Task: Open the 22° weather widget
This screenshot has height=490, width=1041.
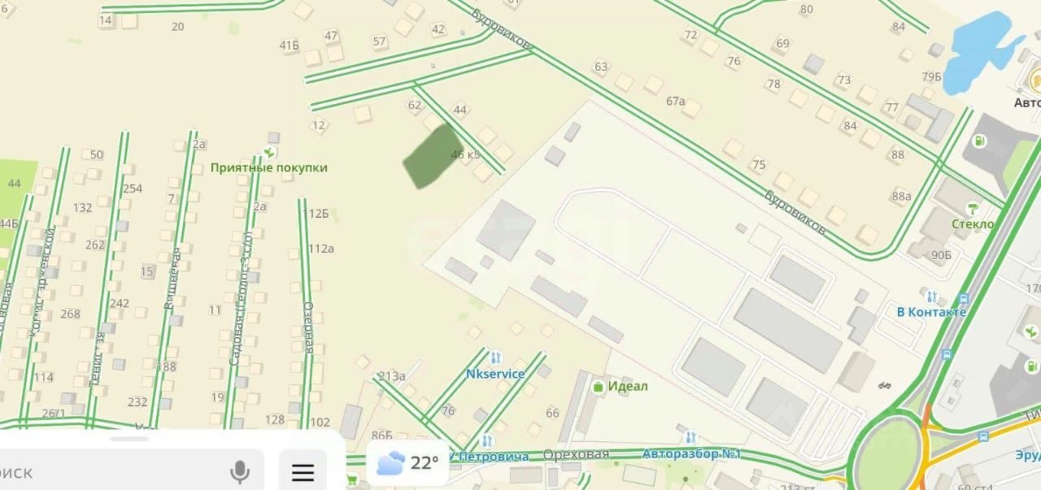Action: (x=407, y=463)
